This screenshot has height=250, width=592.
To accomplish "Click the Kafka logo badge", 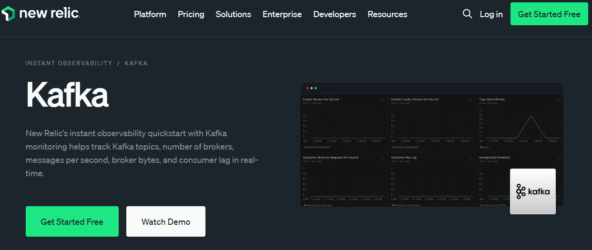I will click(x=533, y=191).
